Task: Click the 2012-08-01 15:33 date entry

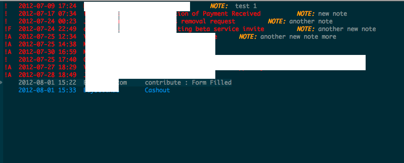Action: (x=47, y=90)
